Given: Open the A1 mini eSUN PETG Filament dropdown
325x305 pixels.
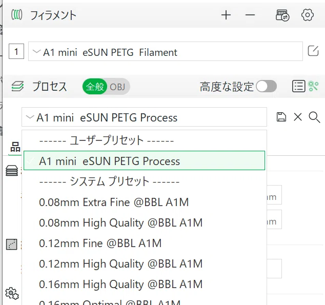Looking at the screenshot, I should click(166, 51).
